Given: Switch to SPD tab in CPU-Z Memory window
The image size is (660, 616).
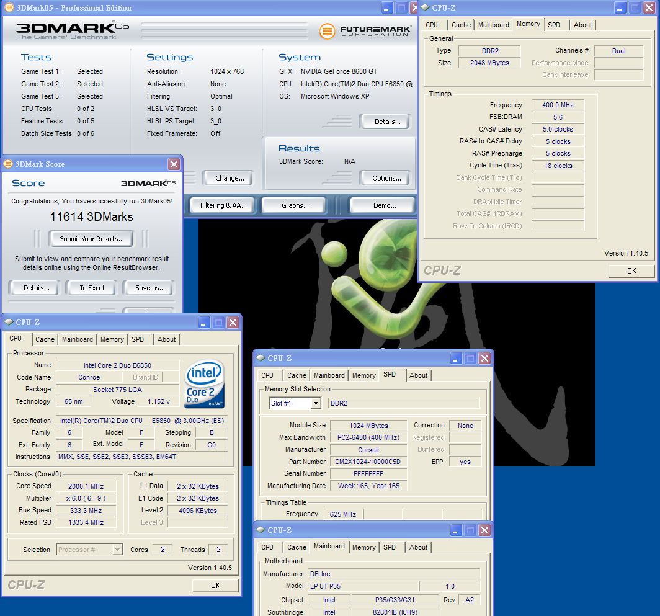Looking at the screenshot, I should point(554,25).
